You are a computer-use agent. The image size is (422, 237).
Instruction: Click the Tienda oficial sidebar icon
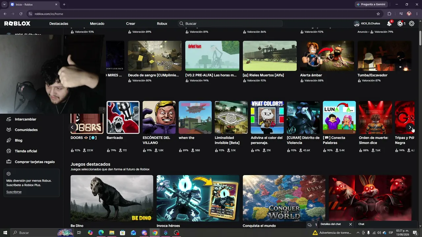click(9, 151)
